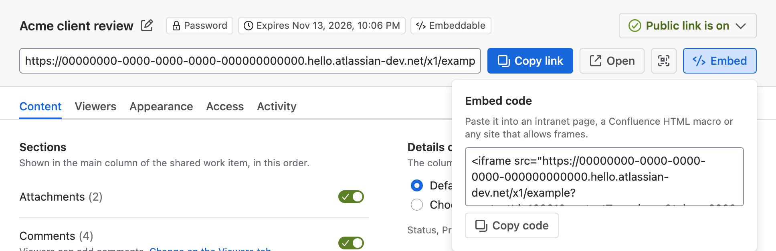776x251 pixels.
Task: Disable the Attachments section toggle
Action: point(351,197)
